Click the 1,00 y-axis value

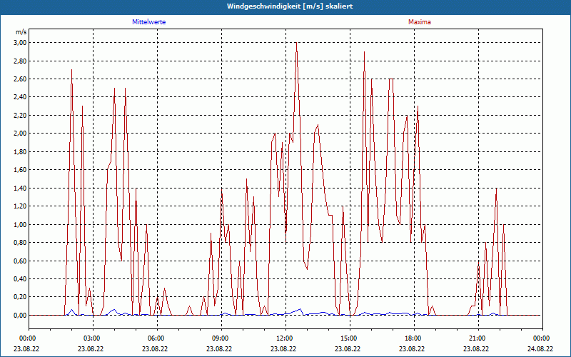(21, 224)
